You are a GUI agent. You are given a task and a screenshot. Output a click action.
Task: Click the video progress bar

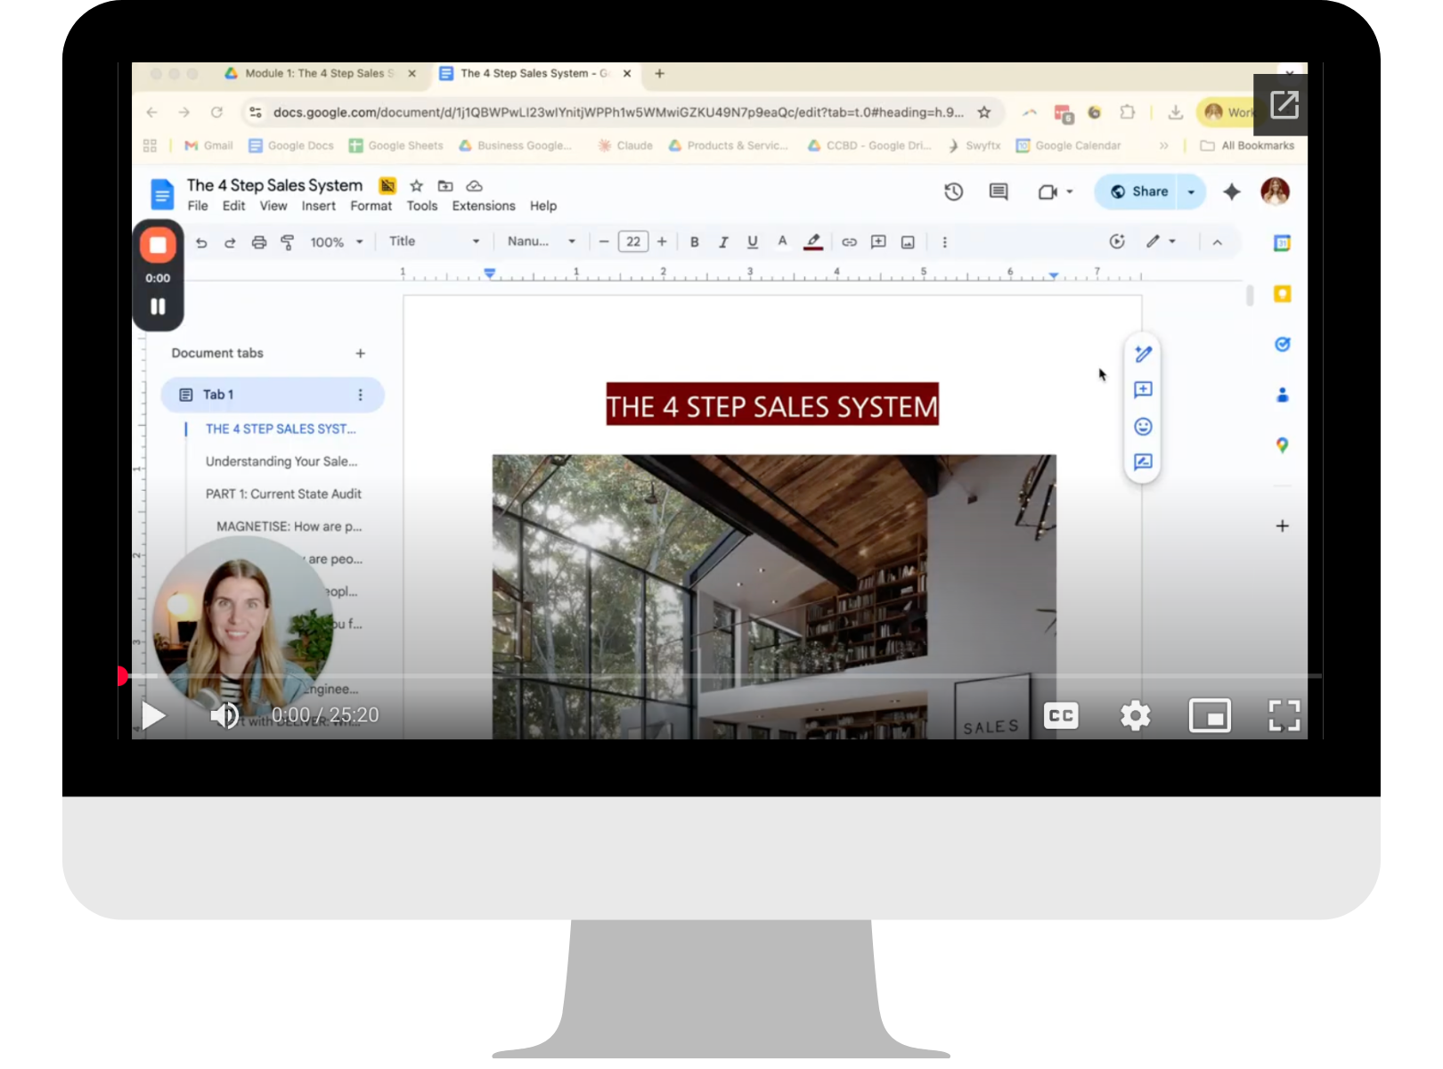point(720,676)
